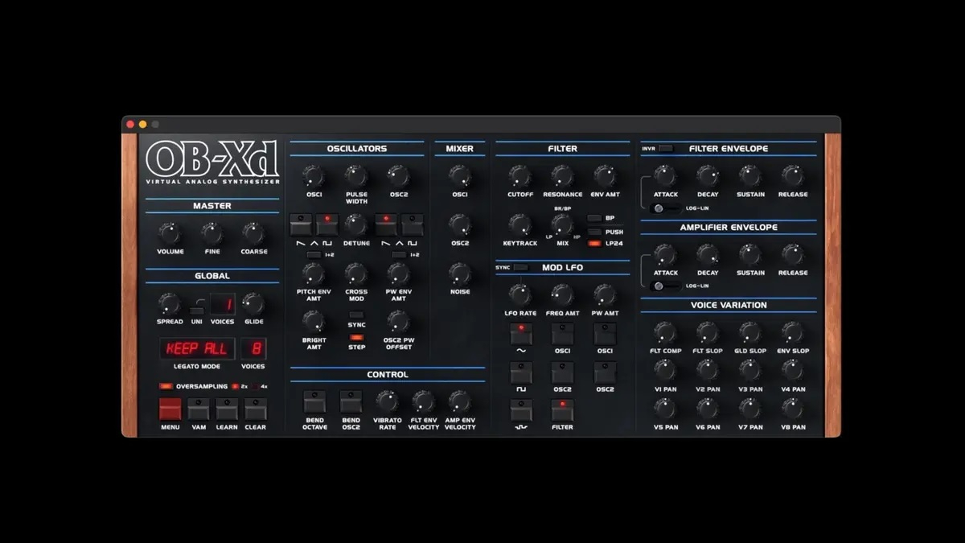Select 2x oversampling

pos(236,386)
